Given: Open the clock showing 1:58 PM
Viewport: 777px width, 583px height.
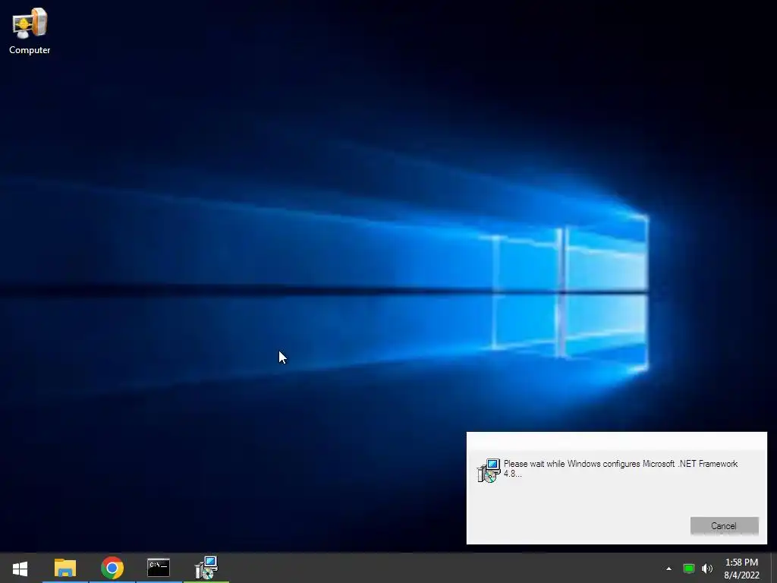Looking at the screenshot, I should pyautogui.click(x=742, y=569).
